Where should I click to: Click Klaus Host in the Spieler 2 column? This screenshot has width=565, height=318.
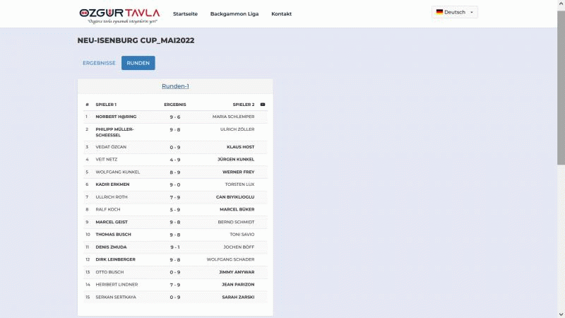click(240, 147)
